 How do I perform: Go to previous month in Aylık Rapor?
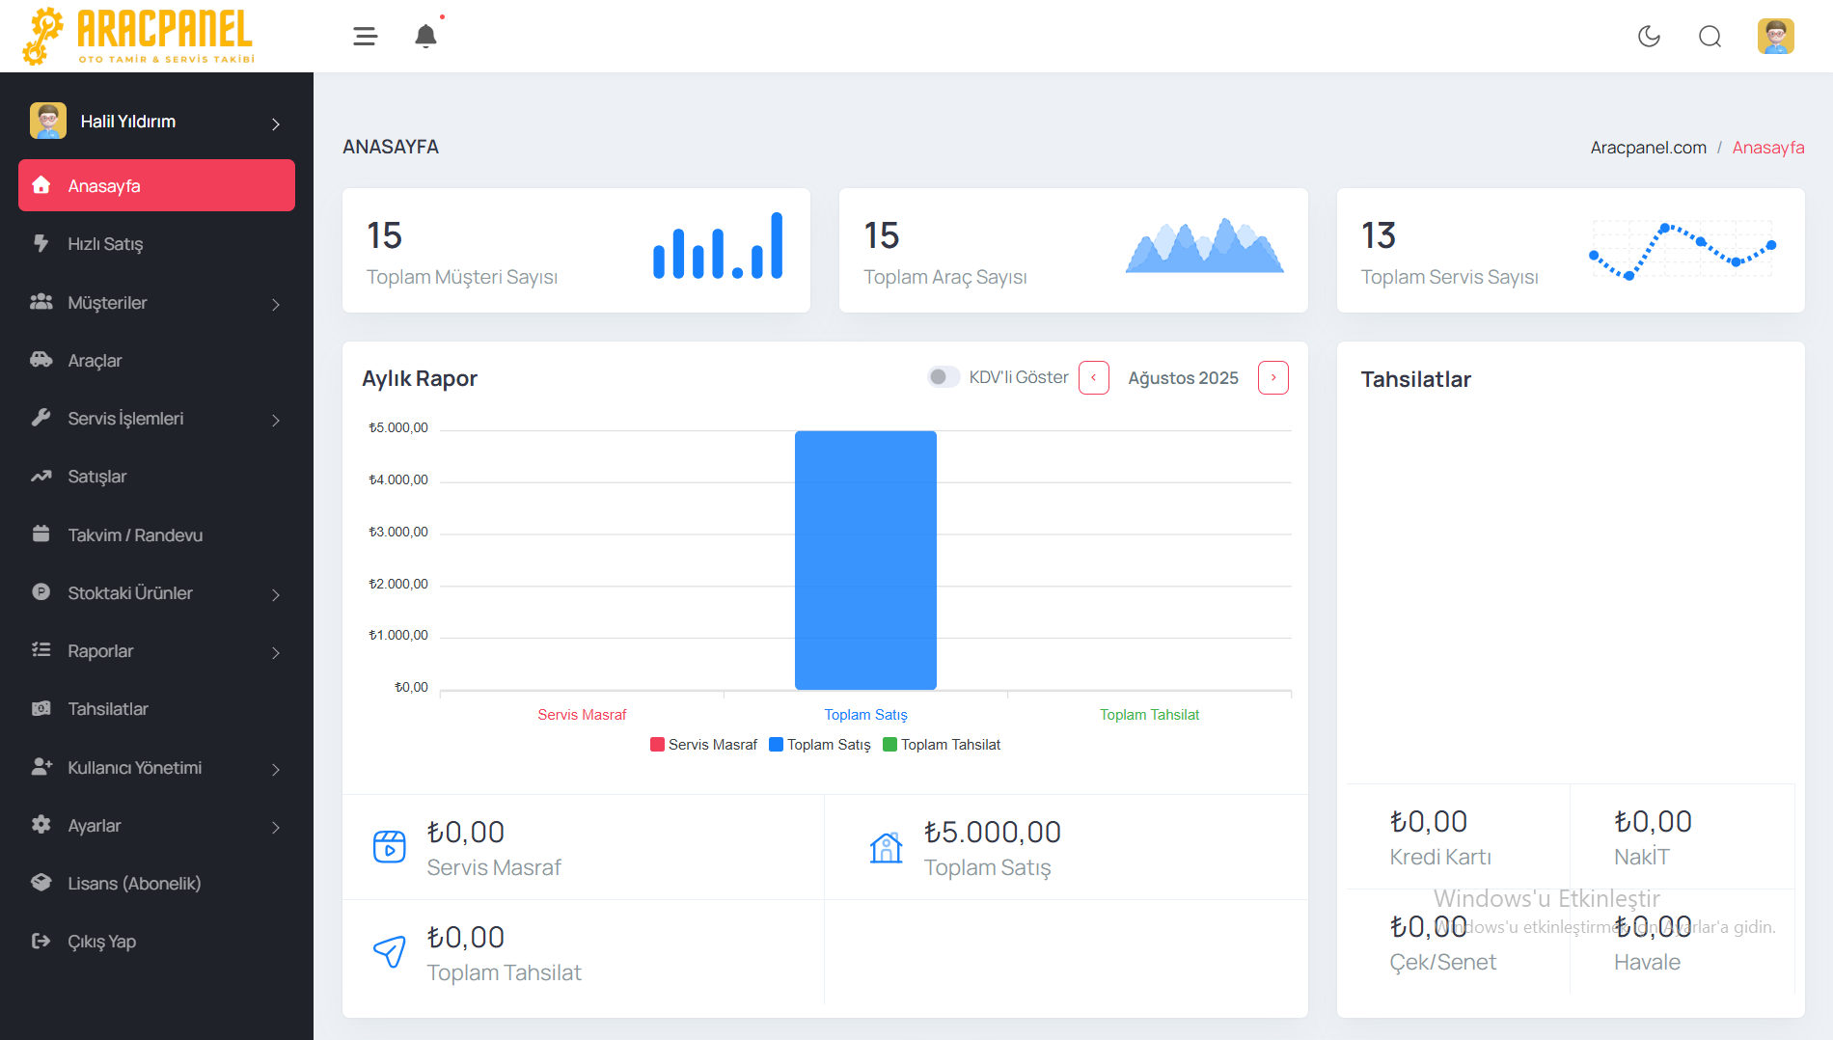(x=1093, y=378)
